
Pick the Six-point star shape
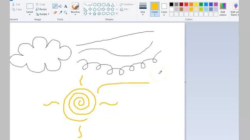[x=99, y=14]
